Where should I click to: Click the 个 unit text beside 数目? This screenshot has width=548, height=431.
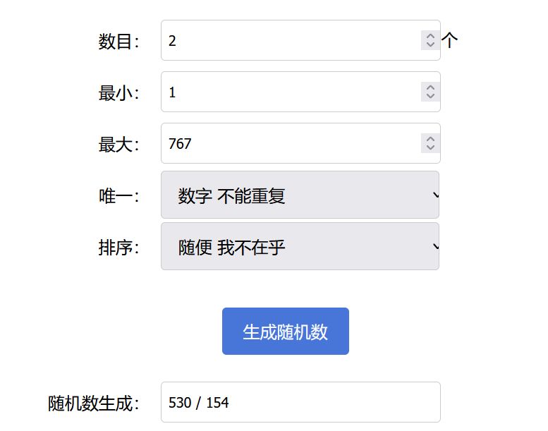click(450, 41)
